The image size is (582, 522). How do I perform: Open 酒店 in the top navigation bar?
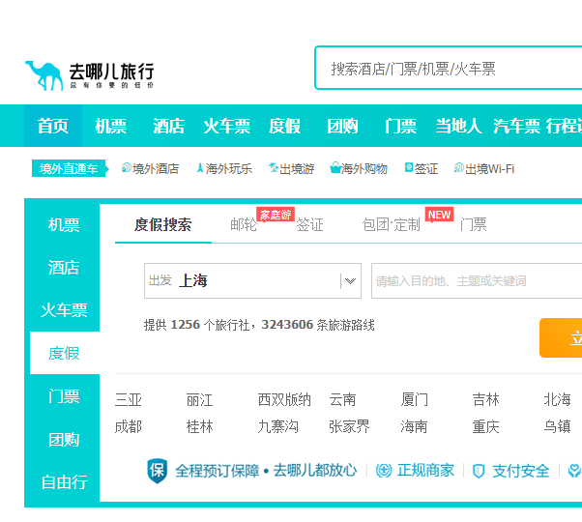click(x=168, y=126)
